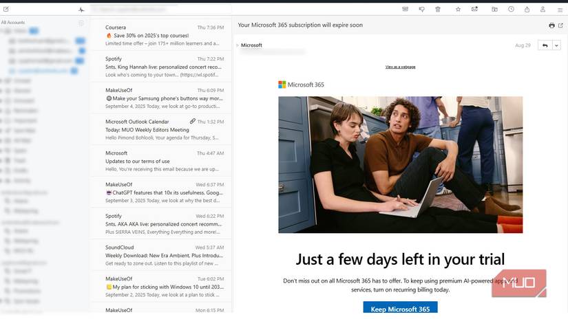Click the 'Aug 29' message date
568x319 pixels.
point(523,45)
